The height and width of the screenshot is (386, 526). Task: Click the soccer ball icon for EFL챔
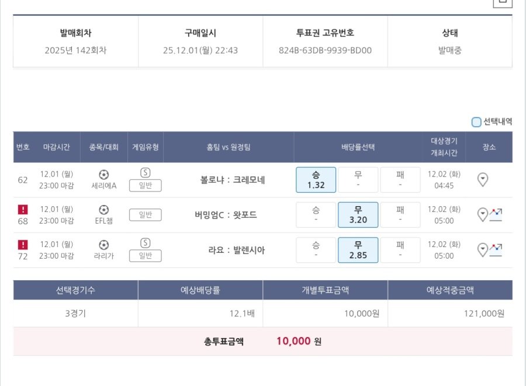point(104,210)
